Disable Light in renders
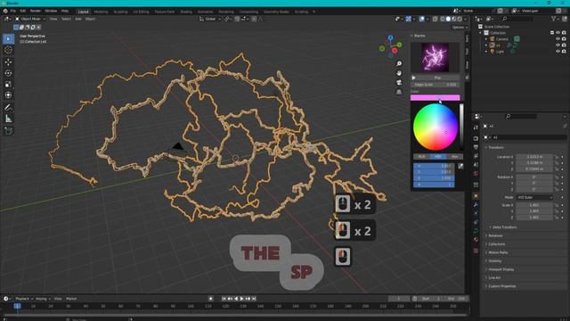 (x=564, y=52)
